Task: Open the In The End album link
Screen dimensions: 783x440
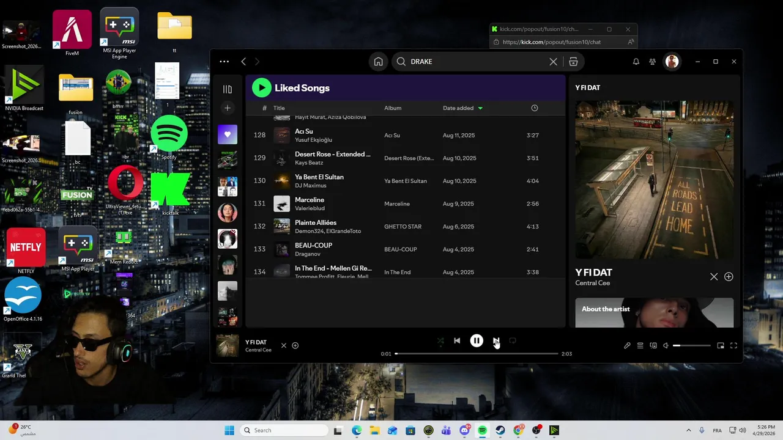Action: 398,273
